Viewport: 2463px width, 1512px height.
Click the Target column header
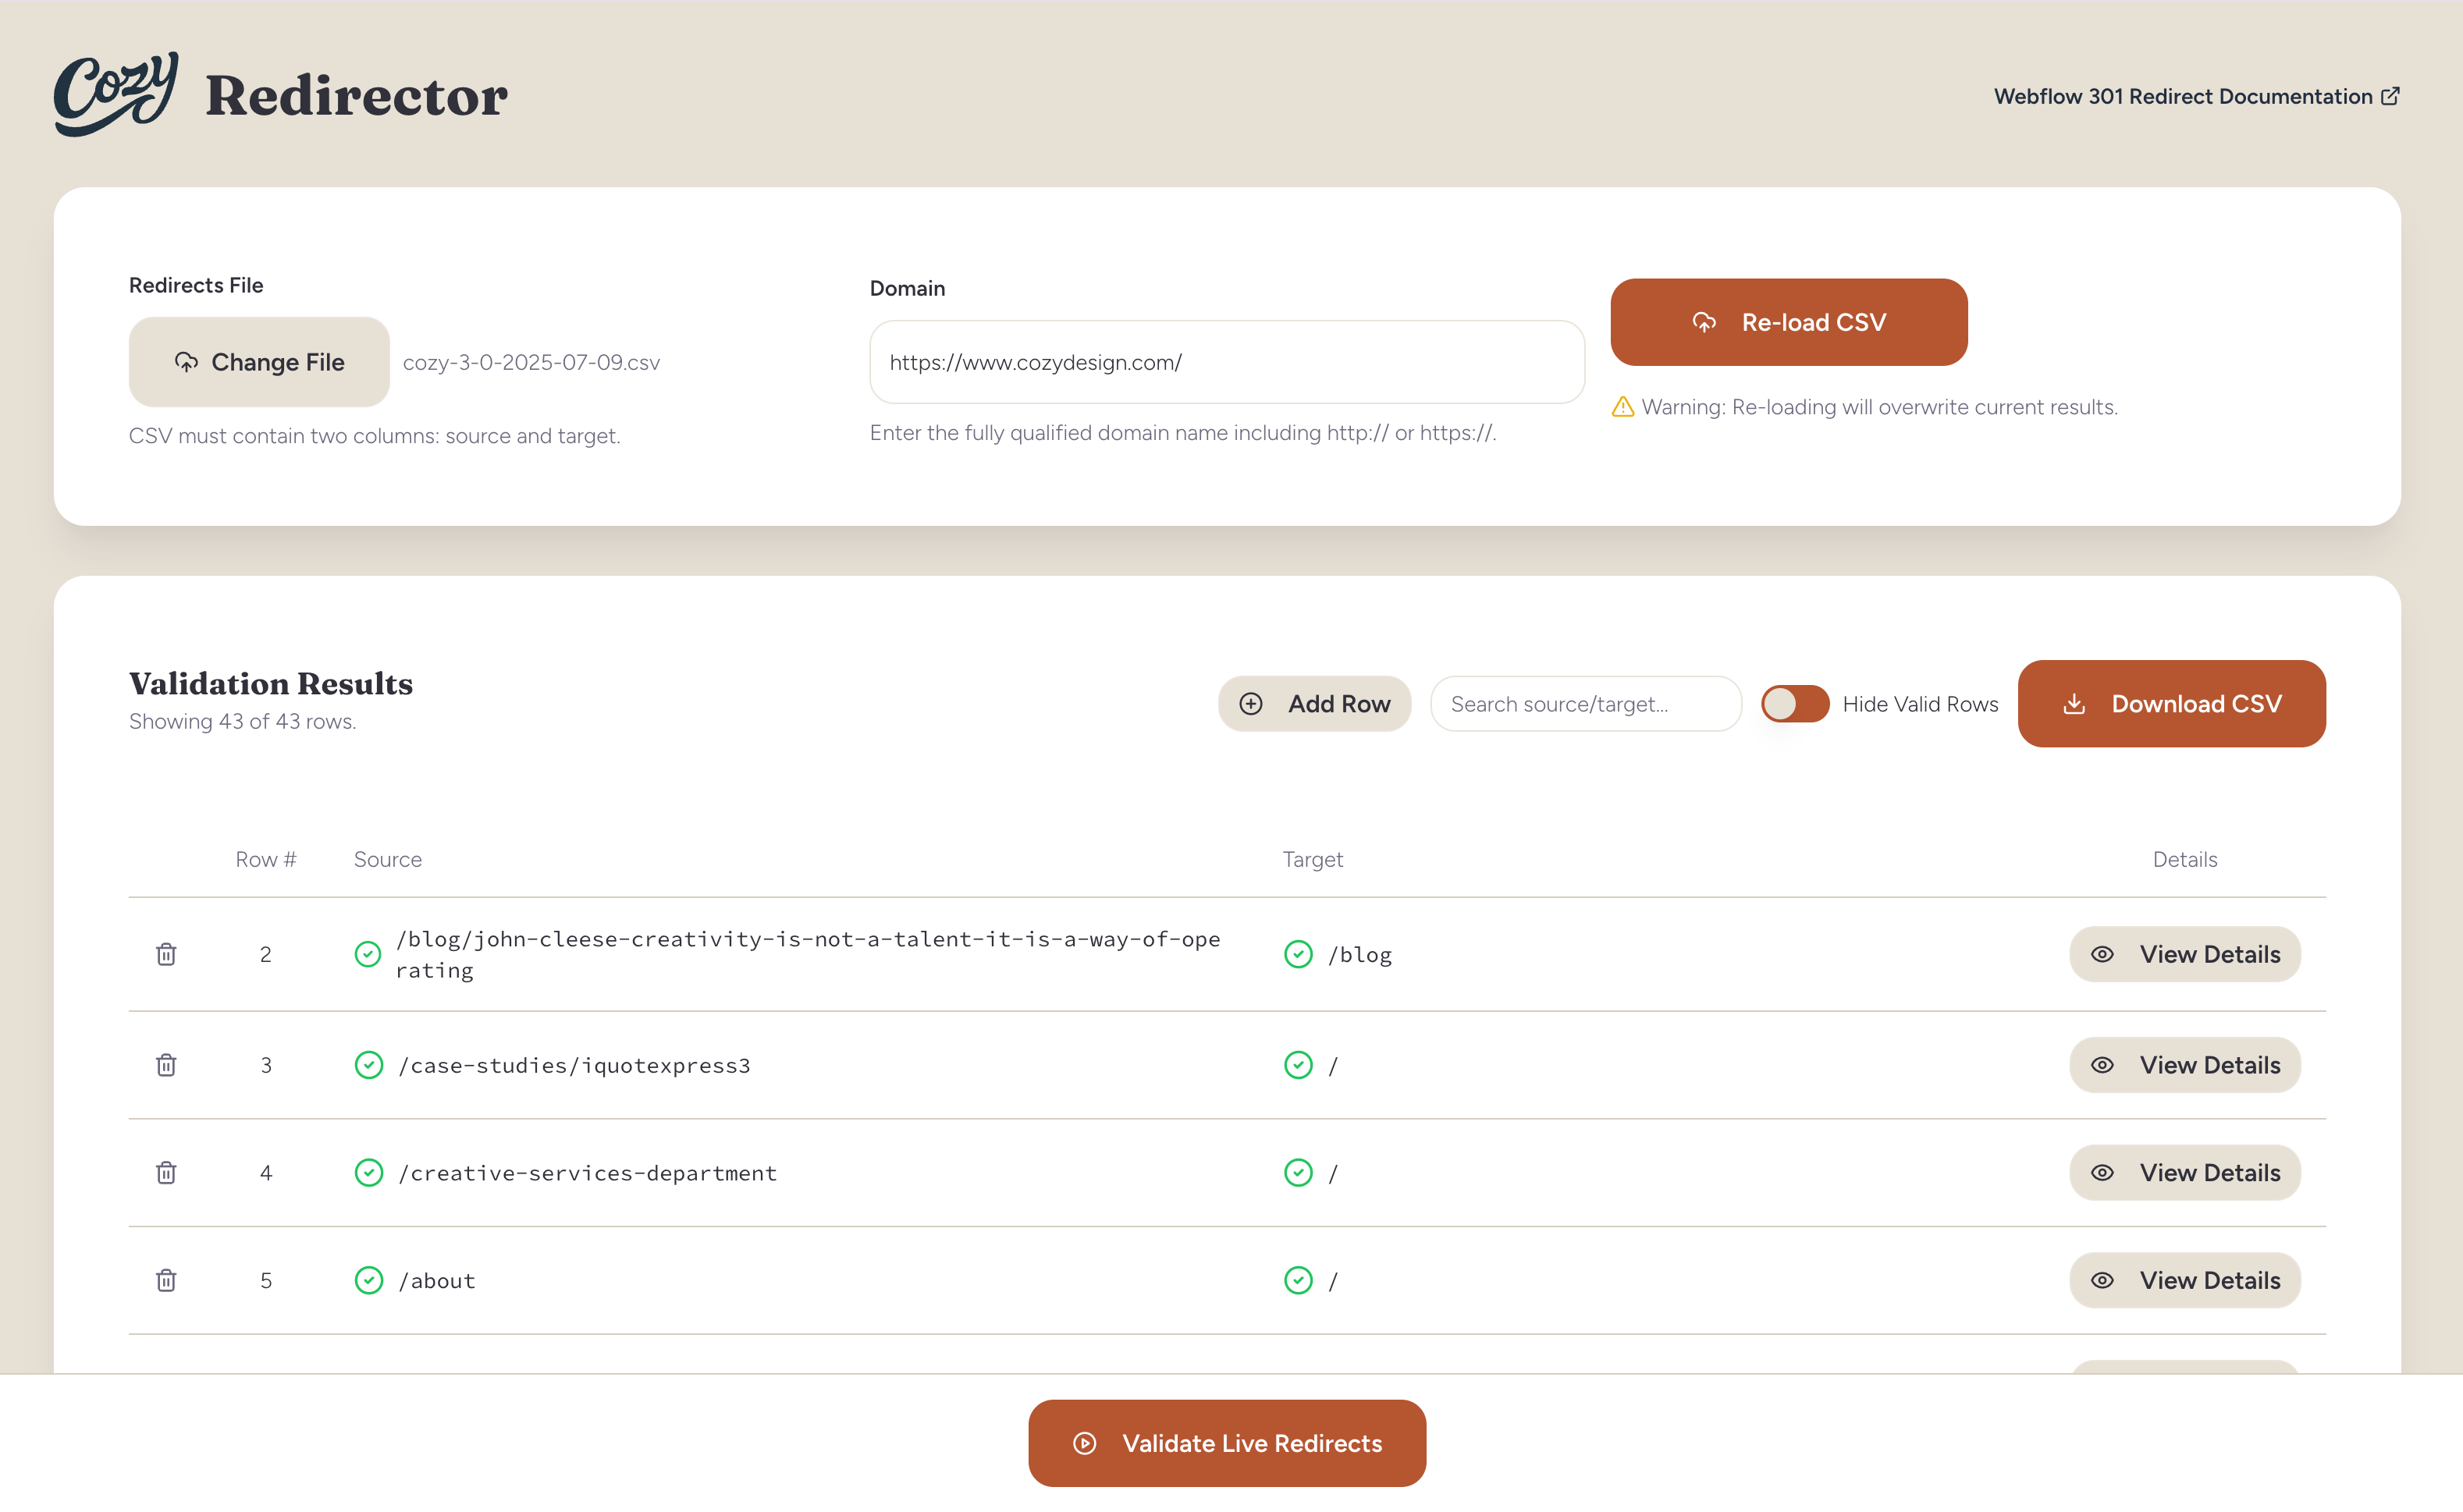coord(1312,860)
